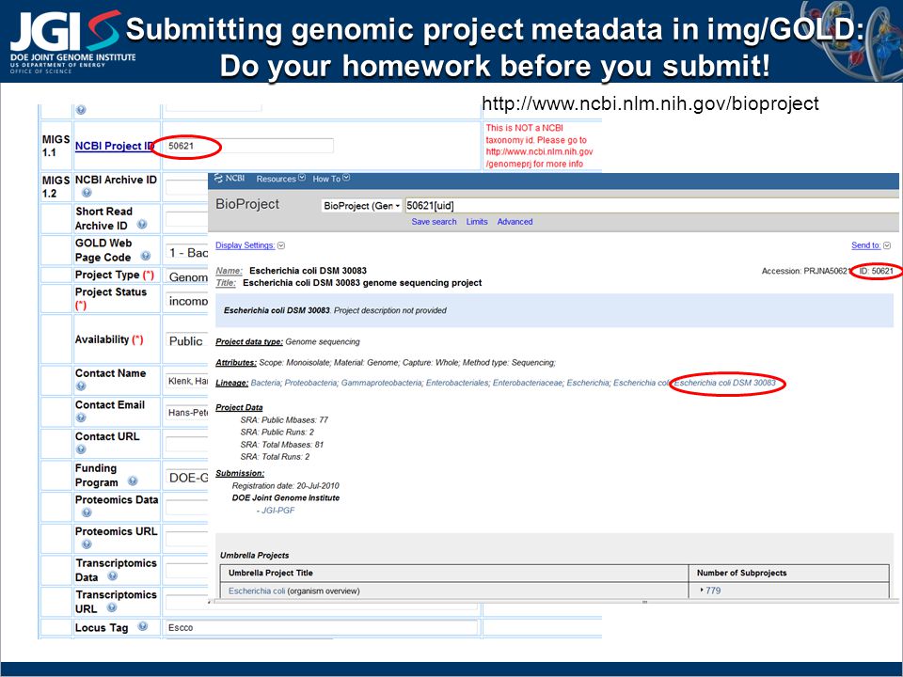This screenshot has width=903, height=677.
Task: Click the ID: 50621 text
Action: click(877, 271)
